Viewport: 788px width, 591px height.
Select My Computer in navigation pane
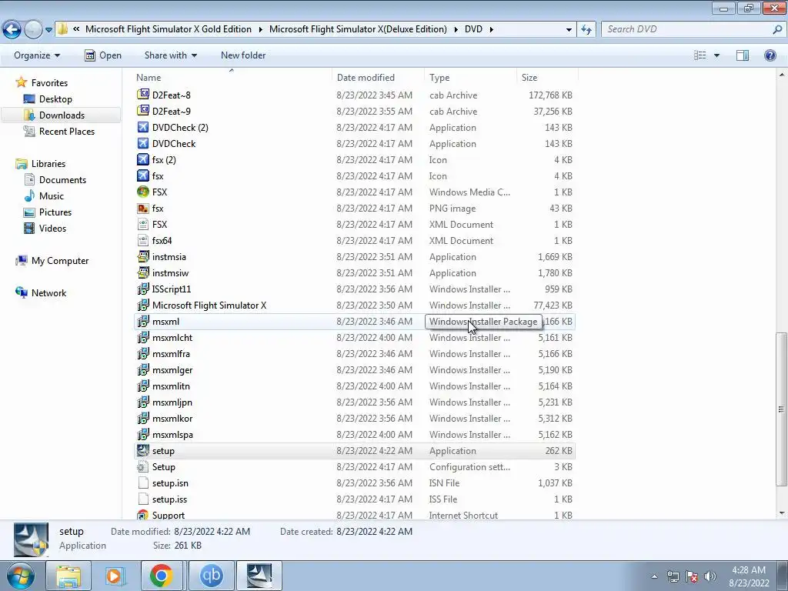pos(60,260)
